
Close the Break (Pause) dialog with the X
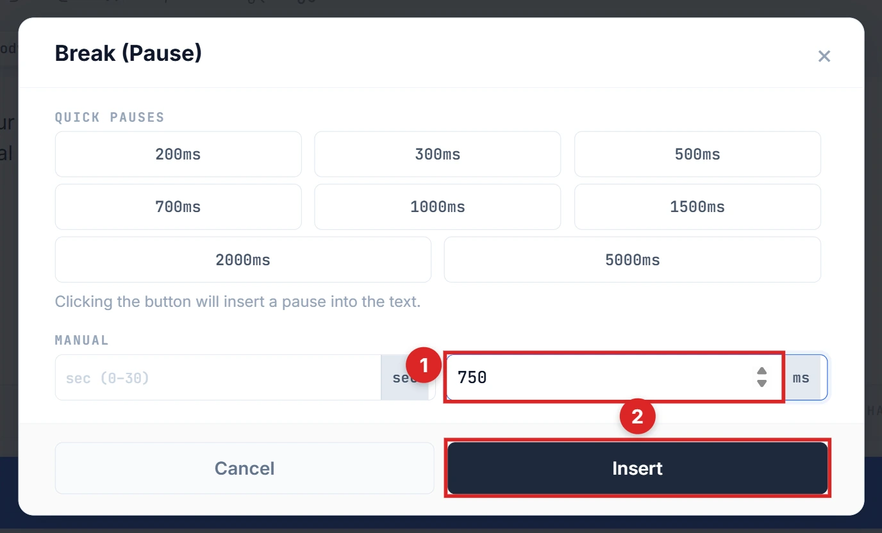(x=824, y=56)
